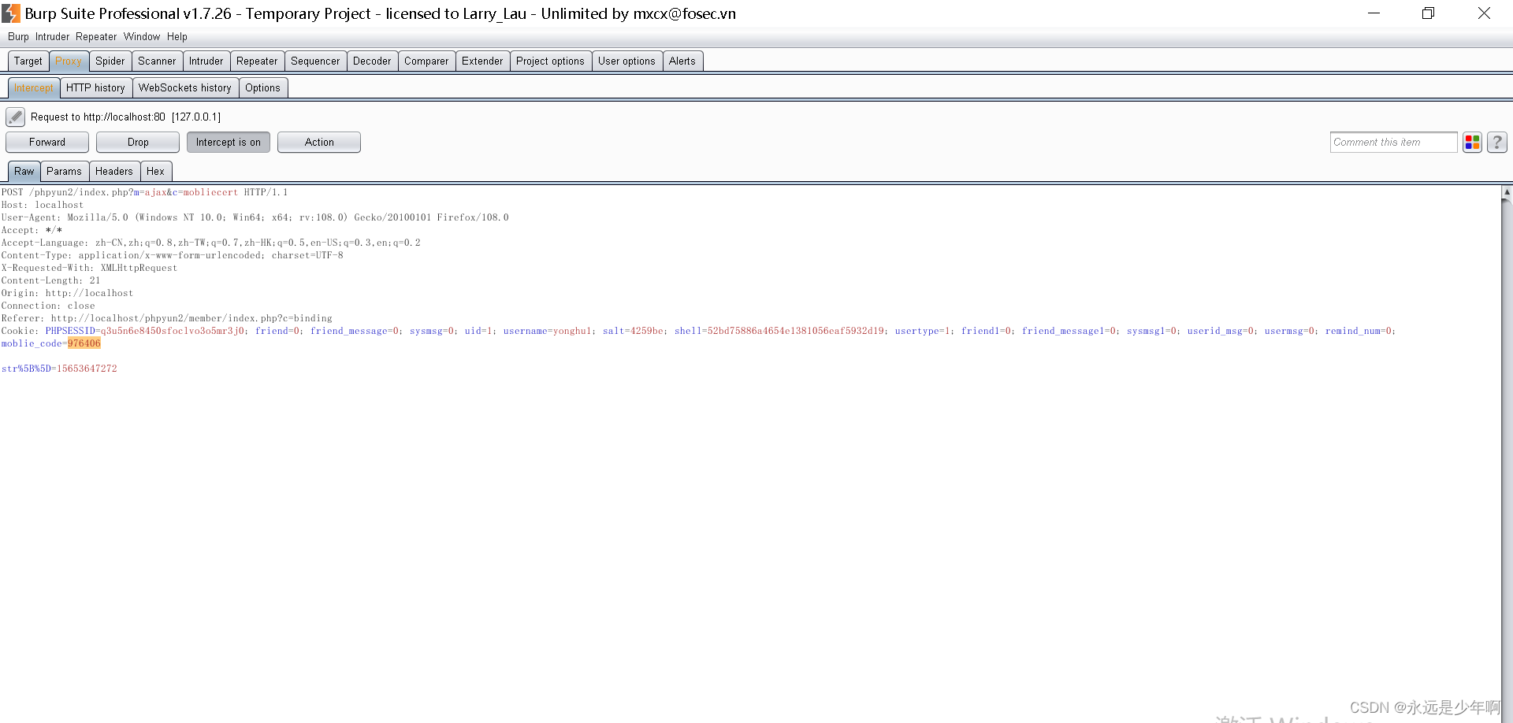Click the Origin header line
The image size is (1513, 723).
(67, 293)
